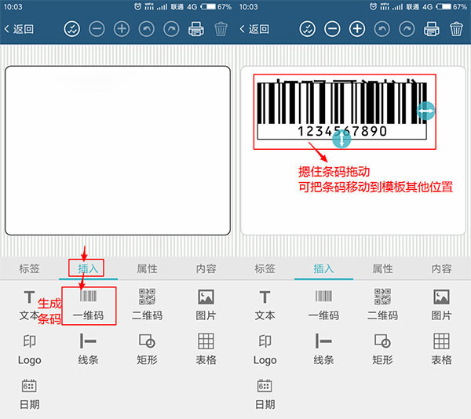Switch to 属性 tab in the right screen
The image size is (471, 419).
382,268
